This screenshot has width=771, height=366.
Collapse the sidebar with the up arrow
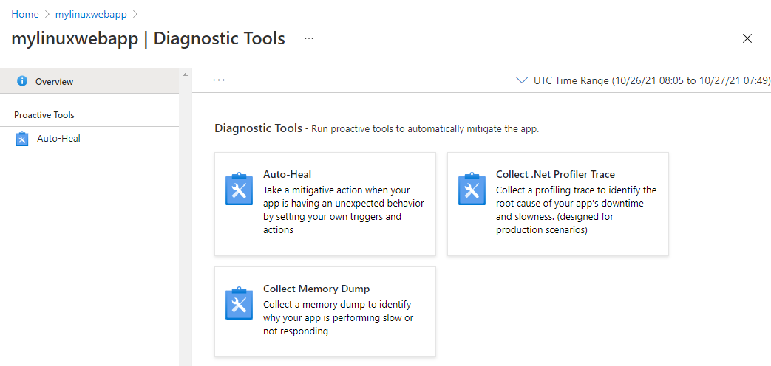point(185,75)
